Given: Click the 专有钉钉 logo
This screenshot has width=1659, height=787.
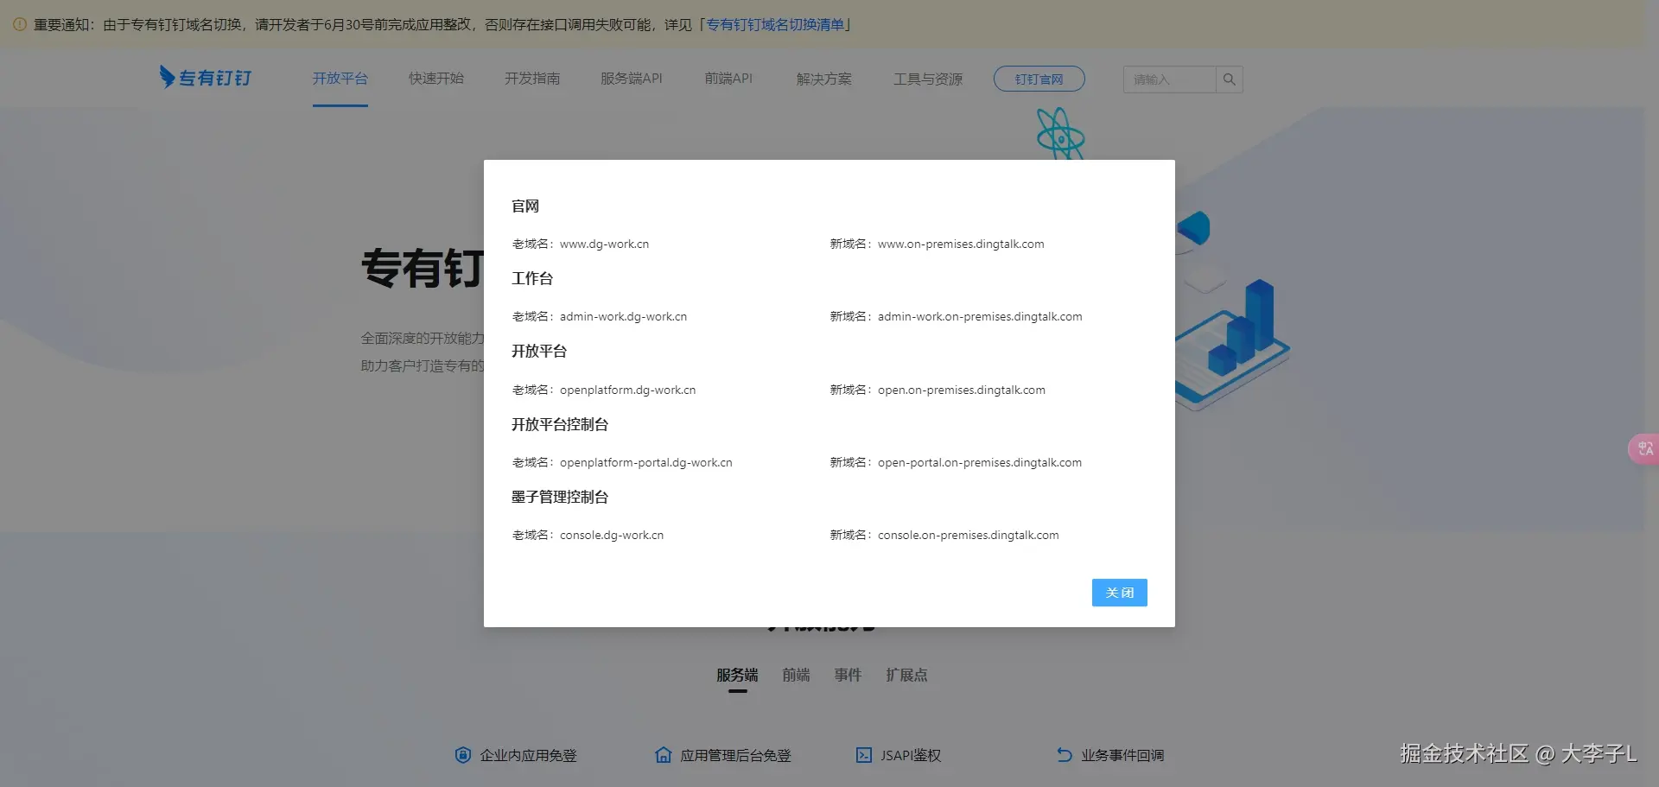Looking at the screenshot, I should pyautogui.click(x=205, y=77).
